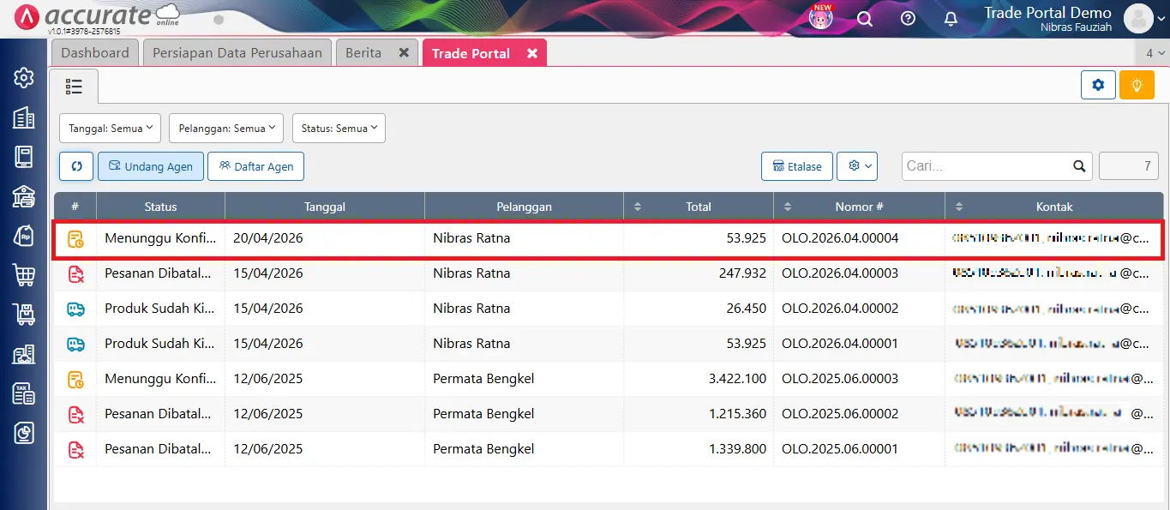Click cancelled icon of order OLO.2025.06.00002

pos(75,414)
